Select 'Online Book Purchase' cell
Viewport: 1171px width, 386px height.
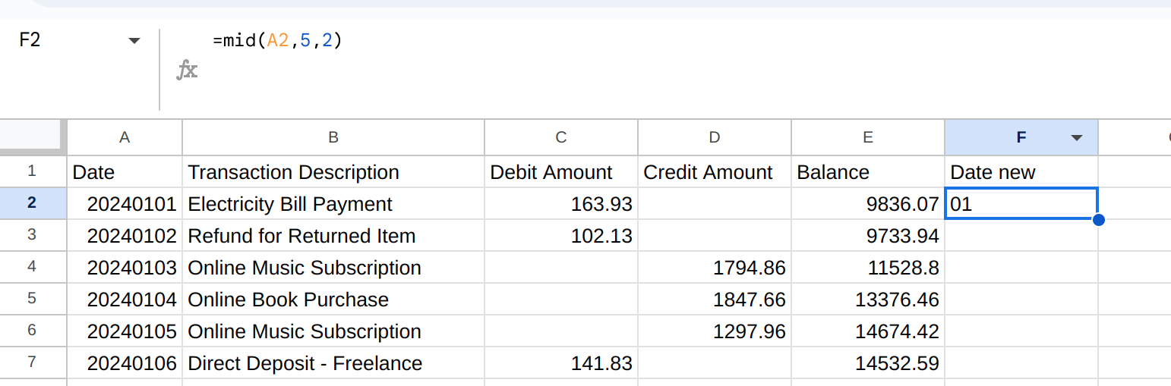pyautogui.click(x=333, y=300)
